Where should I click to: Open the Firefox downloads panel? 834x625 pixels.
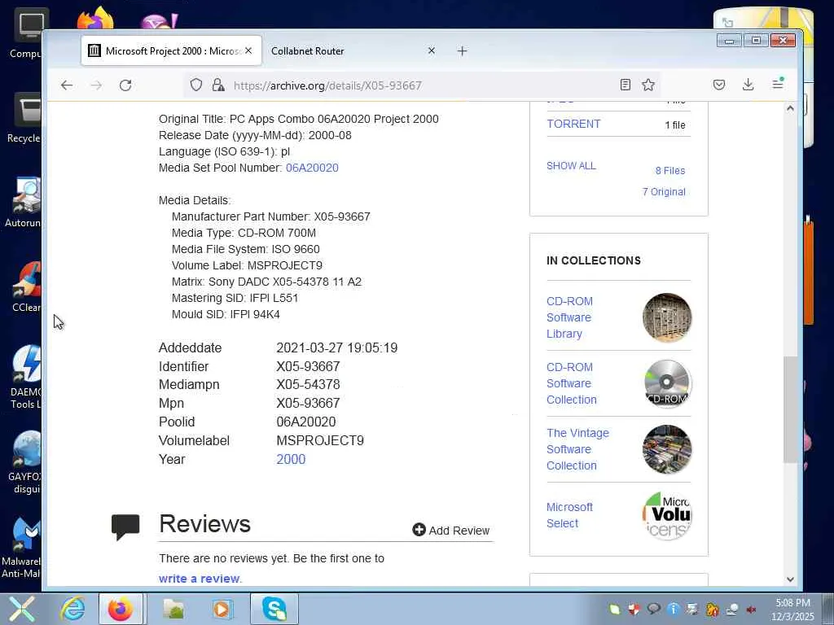(x=748, y=85)
